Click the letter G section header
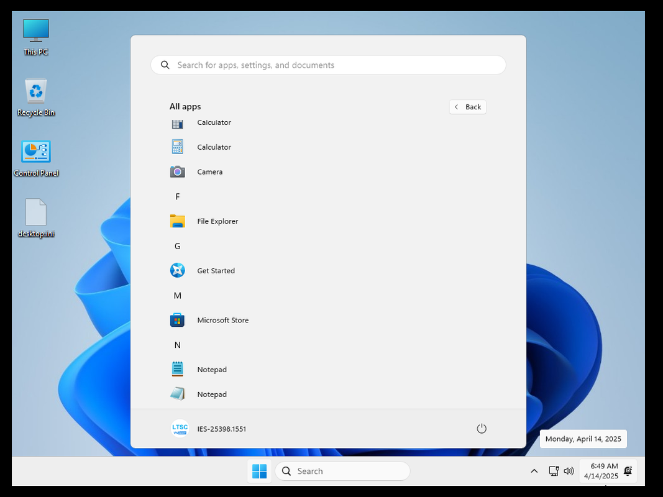The height and width of the screenshot is (497, 663). coord(178,246)
